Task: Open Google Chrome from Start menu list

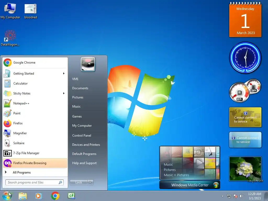Action: point(35,63)
